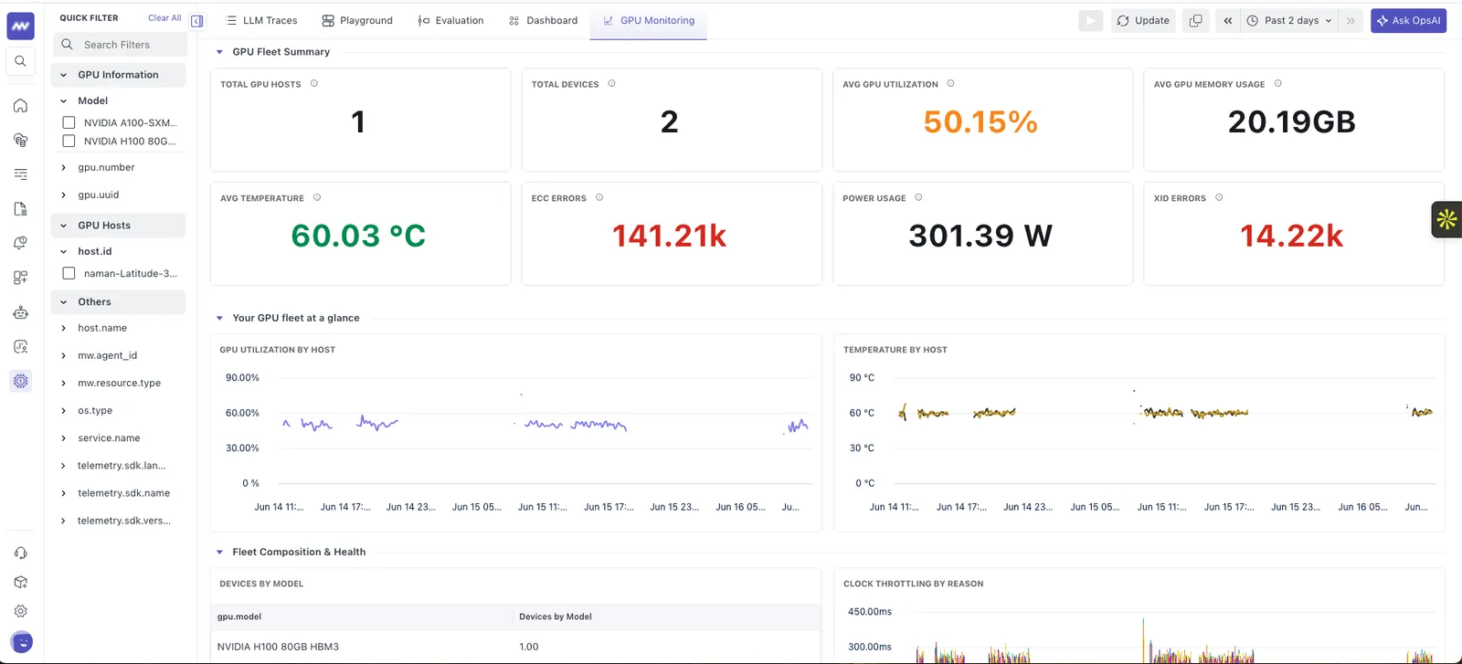This screenshot has height=664, width=1462.
Task: Check the NVIDIA H100 80G model checkbox
Action: coord(69,141)
